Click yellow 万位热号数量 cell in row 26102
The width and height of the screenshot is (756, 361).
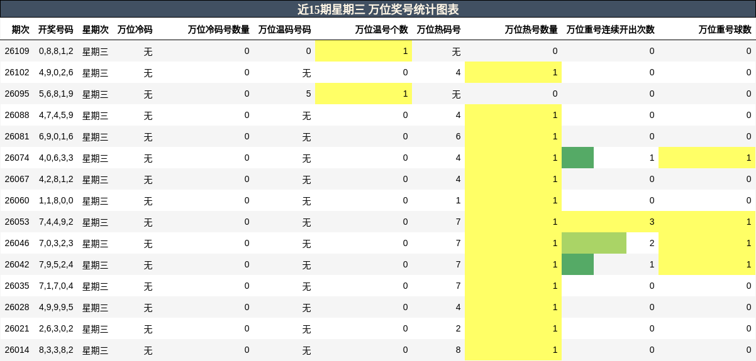pyautogui.click(x=513, y=72)
